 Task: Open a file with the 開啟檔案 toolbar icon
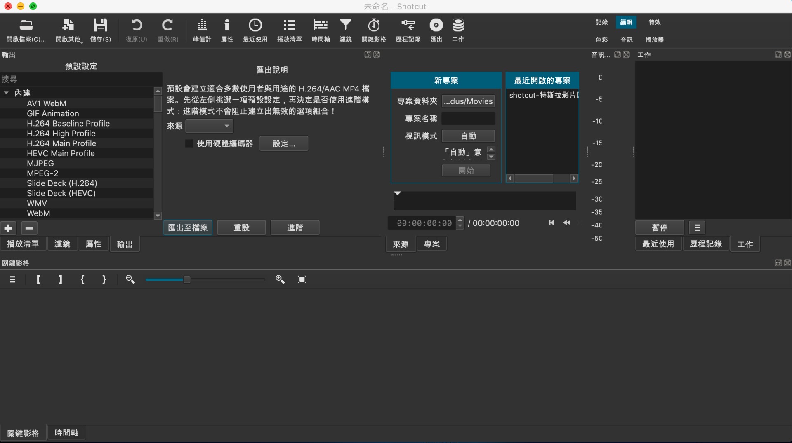(x=26, y=30)
